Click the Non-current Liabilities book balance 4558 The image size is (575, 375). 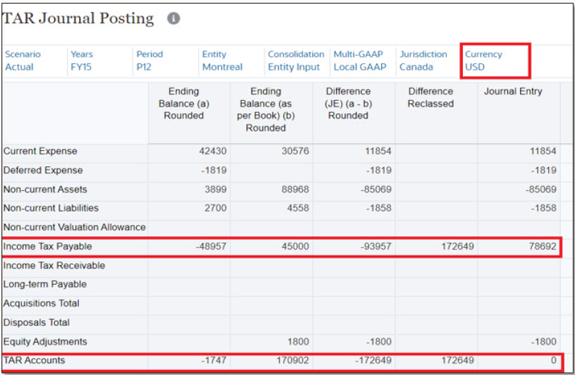tap(271, 208)
